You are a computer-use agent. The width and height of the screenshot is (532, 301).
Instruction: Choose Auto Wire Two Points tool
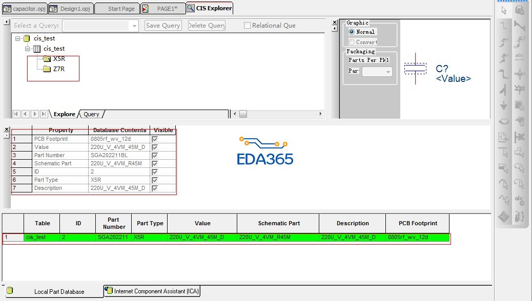coord(504,41)
